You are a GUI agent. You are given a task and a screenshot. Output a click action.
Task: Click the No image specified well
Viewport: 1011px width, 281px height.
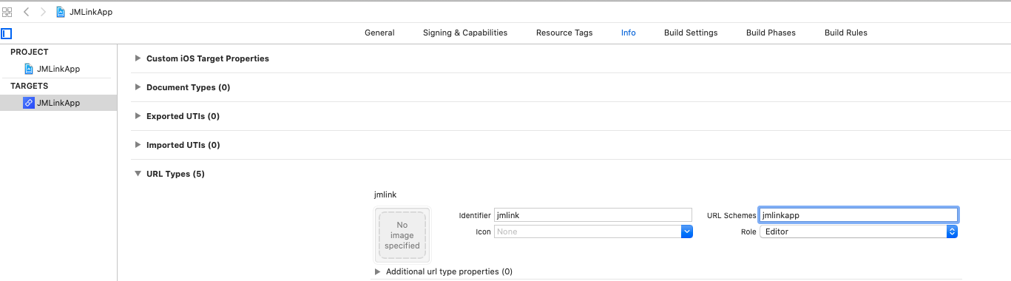click(x=402, y=235)
